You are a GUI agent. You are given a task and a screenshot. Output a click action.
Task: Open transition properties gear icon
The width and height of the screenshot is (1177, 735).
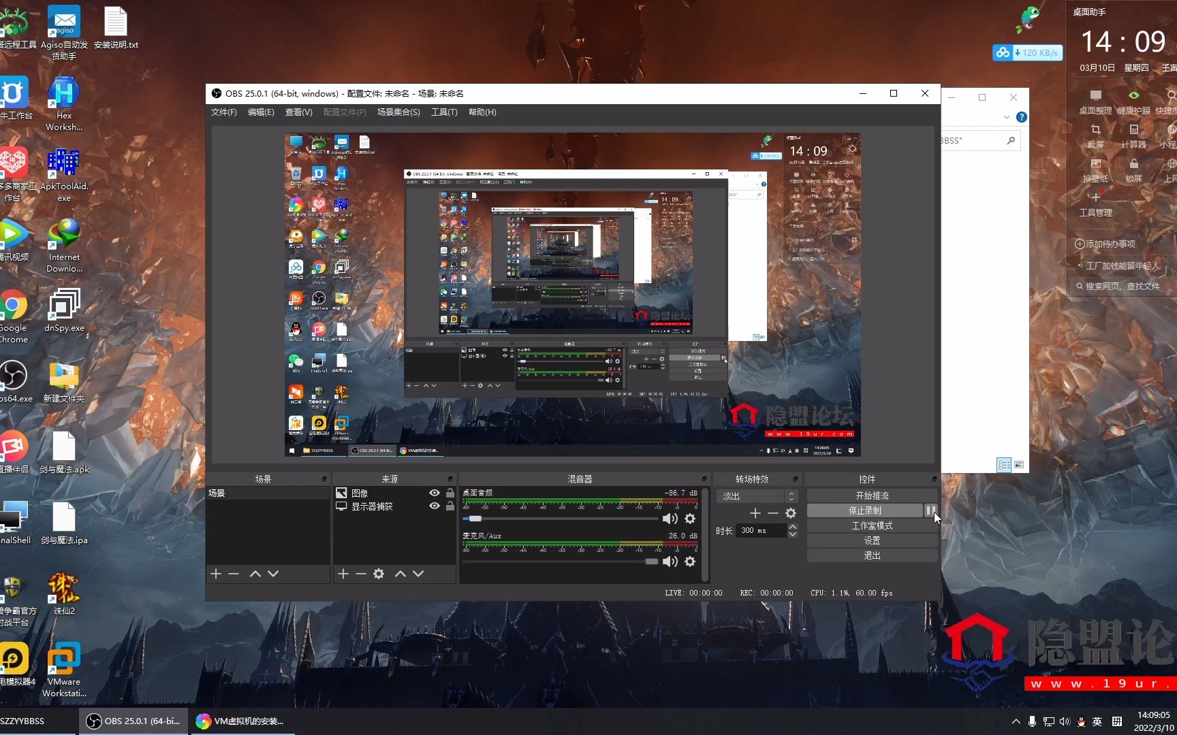click(791, 513)
